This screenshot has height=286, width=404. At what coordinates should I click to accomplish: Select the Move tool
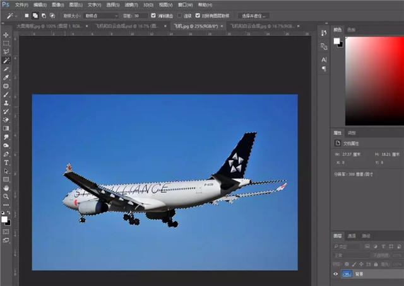click(x=6, y=35)
